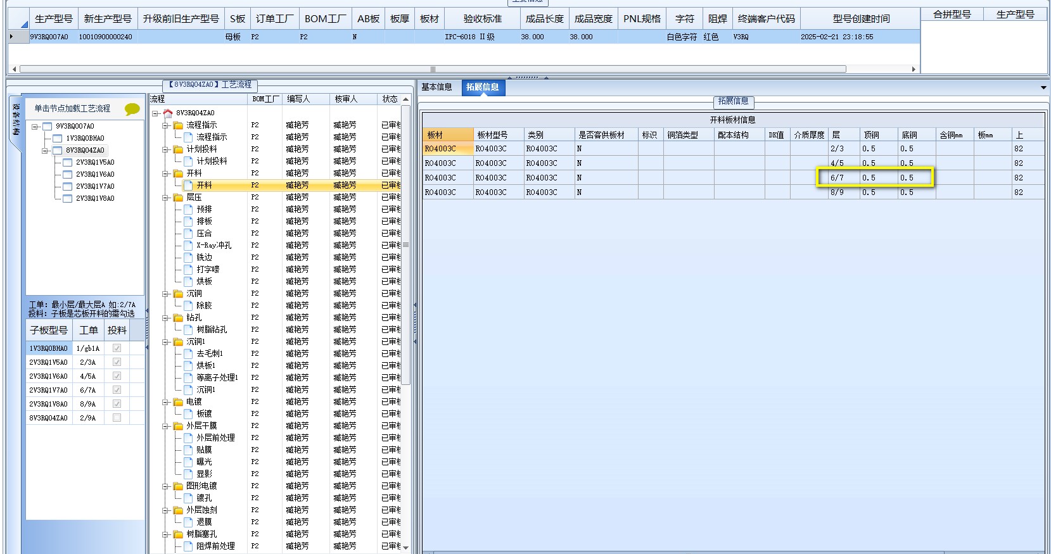Select the layer 6/7 cell
1051x554 pixels.
[x=844, y=178]
